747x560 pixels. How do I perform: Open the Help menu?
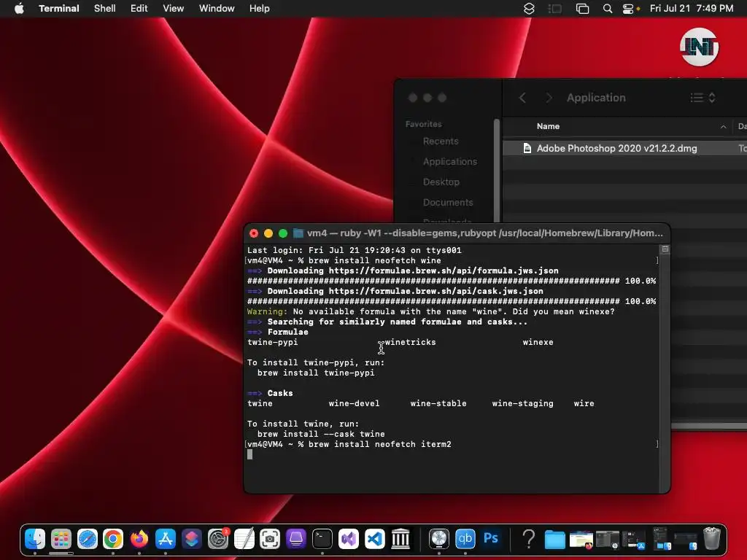pyautogui.click(x=260, y=8)
